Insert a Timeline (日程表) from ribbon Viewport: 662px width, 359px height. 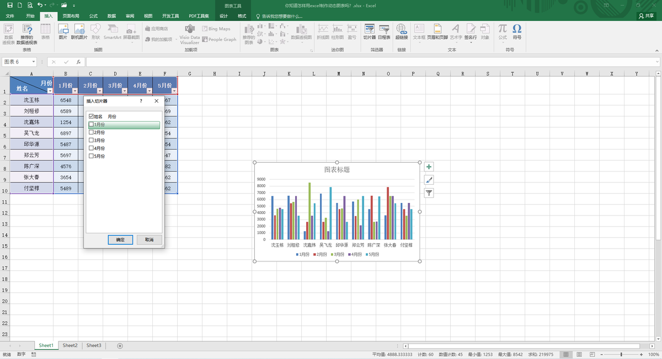tap(384, 33)
